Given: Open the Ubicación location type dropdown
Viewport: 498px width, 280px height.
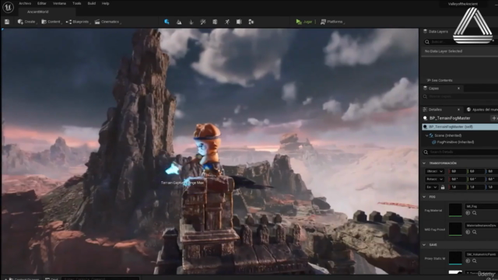Looking at the screenshot, I should point(435,171).
